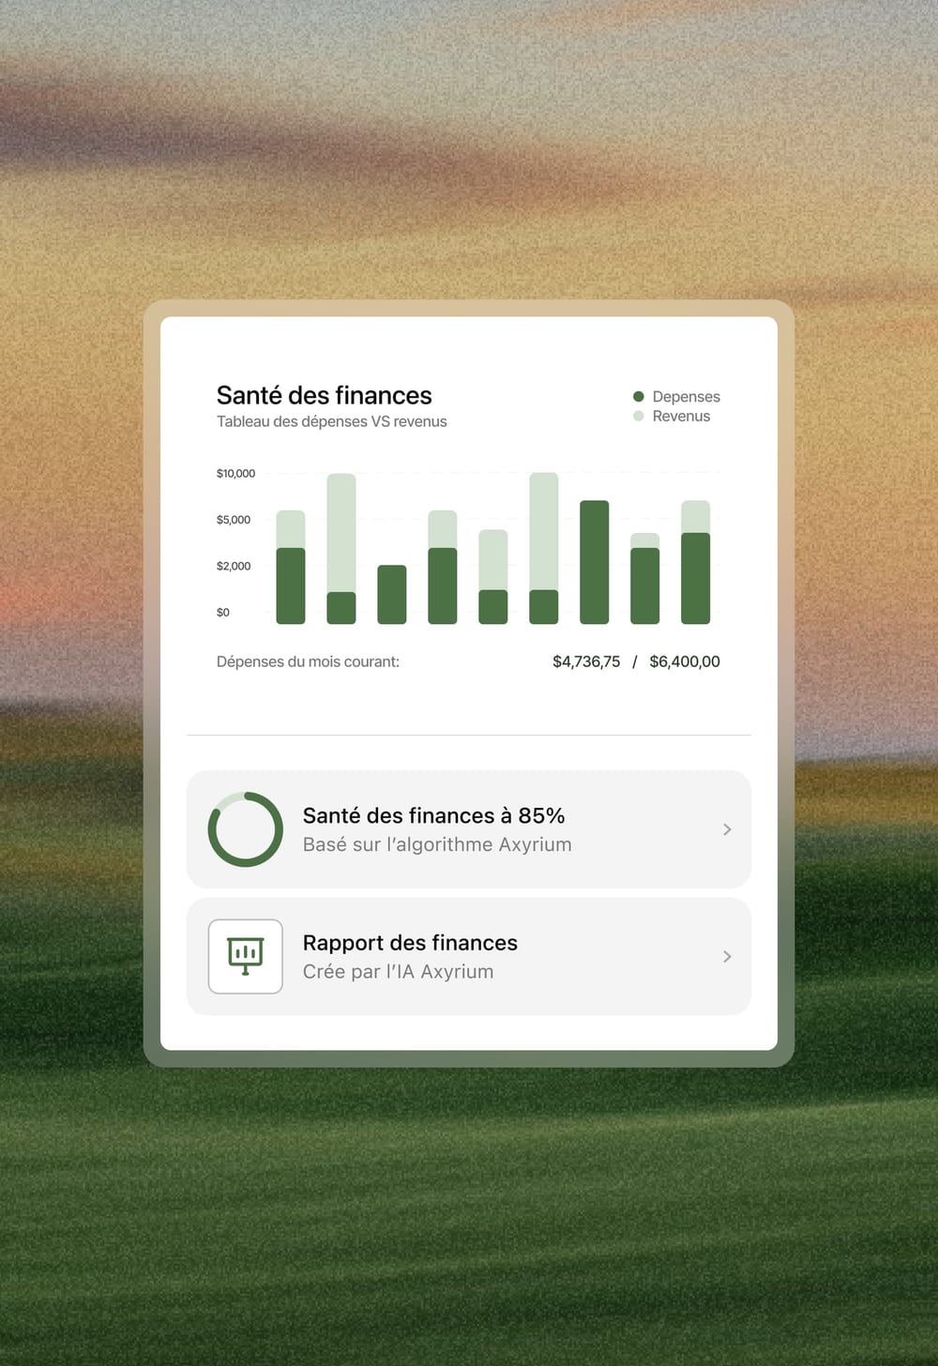Click the 'Santé des finances' chart heading
The width and height of the screenshot is (938, 1366).
click(325, 395)
